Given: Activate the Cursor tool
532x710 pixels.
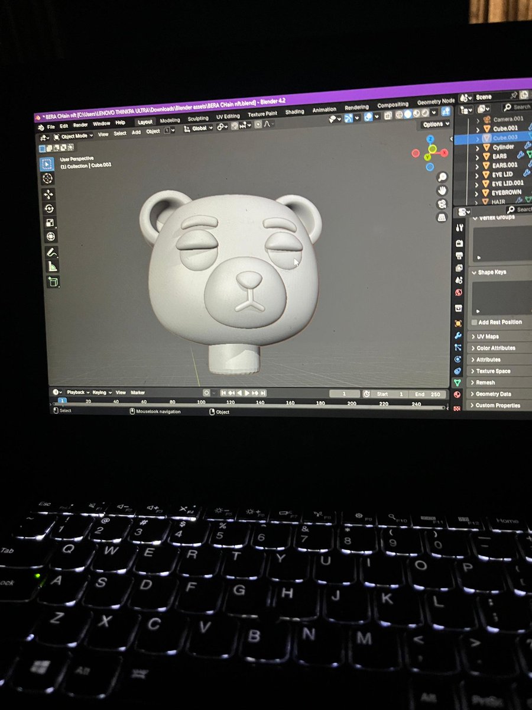Looking at the screenshot, I should click(x=48, y=178).
